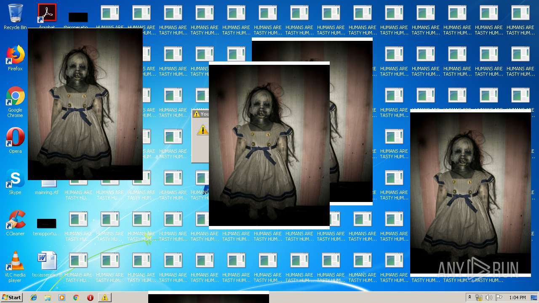Launch Windows Media Player from the taskbar
Image resolution: width=539 pixels, height=303 pixels.
click(x=62, y=298)
